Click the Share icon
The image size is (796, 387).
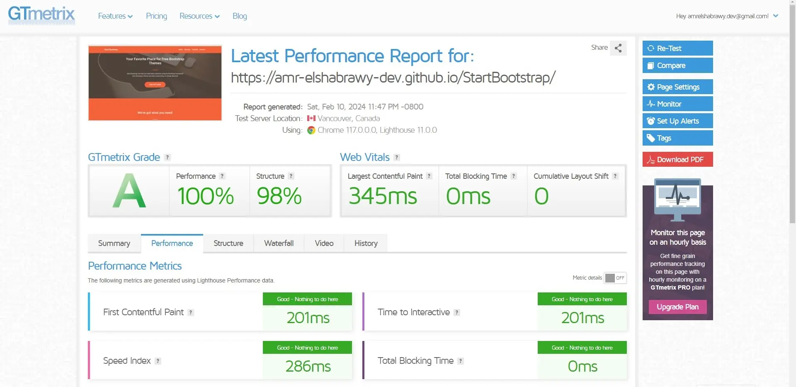tap(618, 48)
